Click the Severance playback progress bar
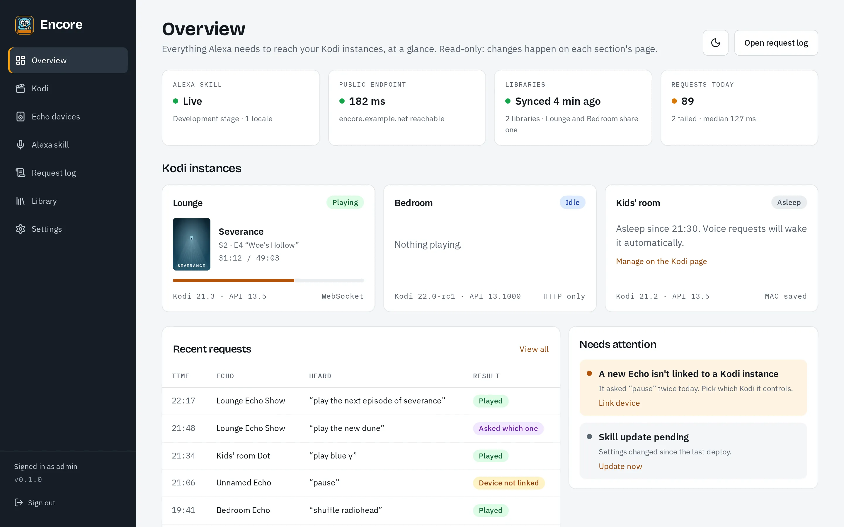This screenshot has height=527, width=844. [x=268, y=280]
